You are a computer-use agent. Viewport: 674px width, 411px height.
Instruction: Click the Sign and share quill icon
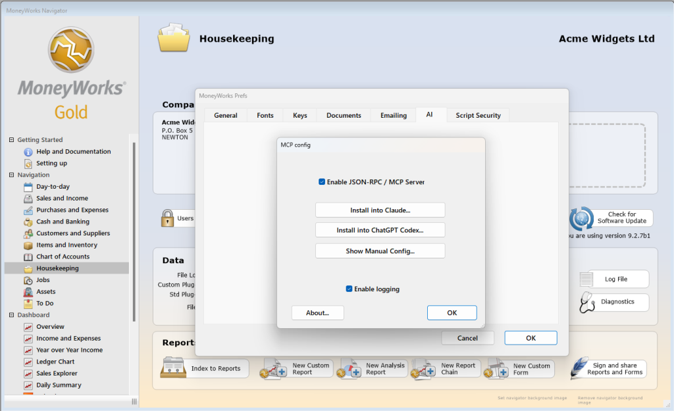[x=579, y=368]
